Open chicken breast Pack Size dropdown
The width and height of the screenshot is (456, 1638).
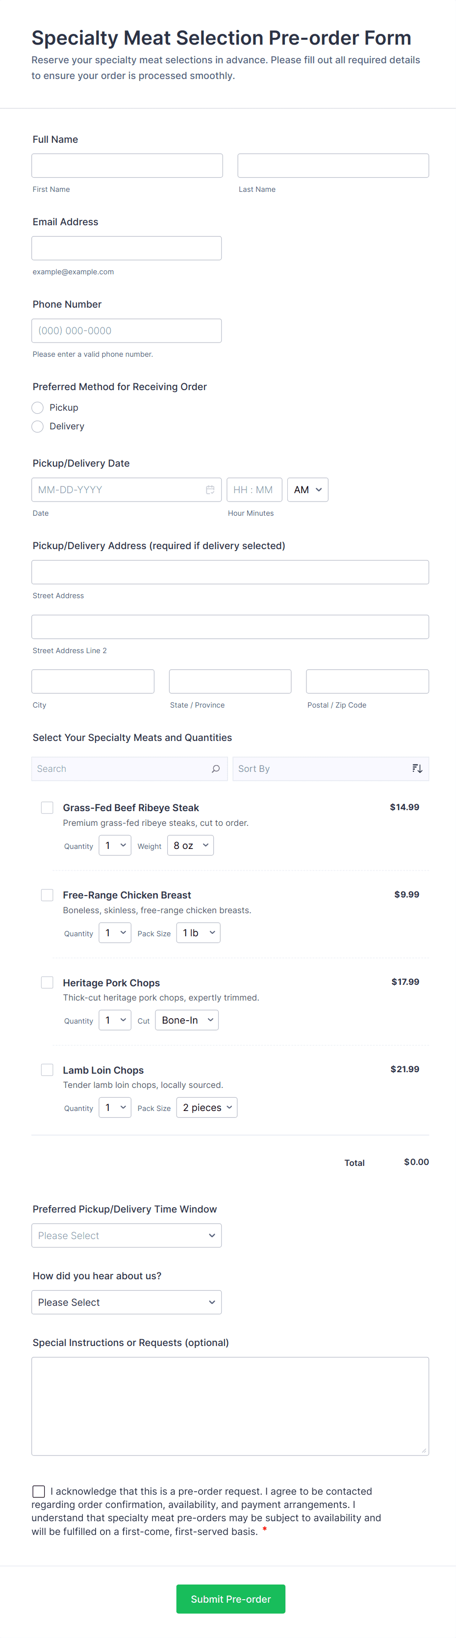pyautogui.click(x=198, y=933)
